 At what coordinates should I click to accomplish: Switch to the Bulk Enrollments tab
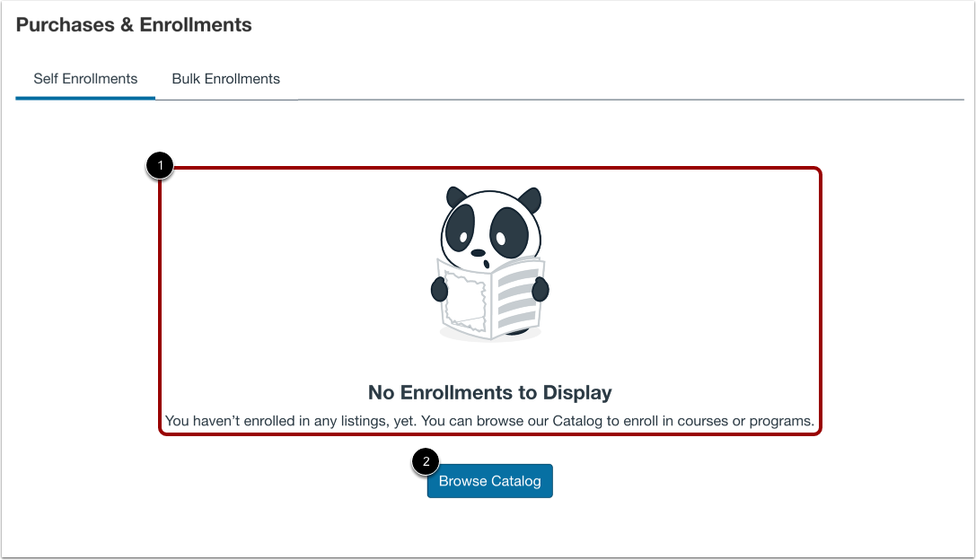coord(225,78)
